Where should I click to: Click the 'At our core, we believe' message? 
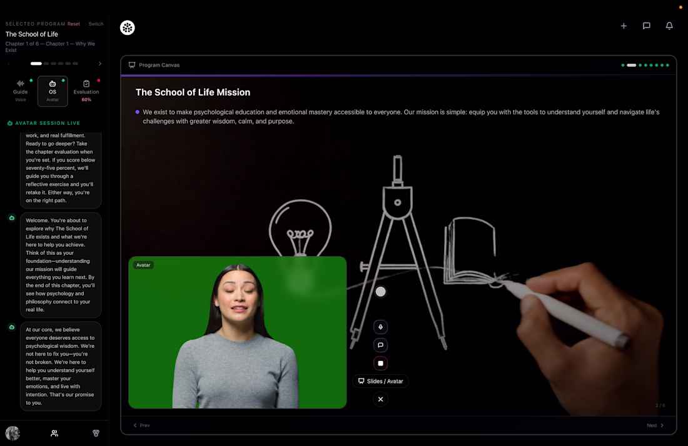point(61,366)
